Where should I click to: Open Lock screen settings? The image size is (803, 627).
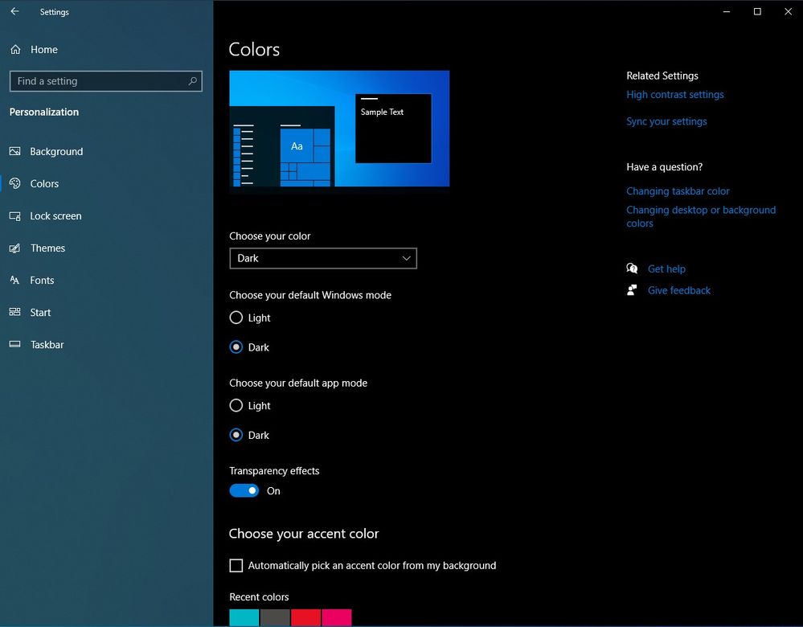tap(55, 216)
